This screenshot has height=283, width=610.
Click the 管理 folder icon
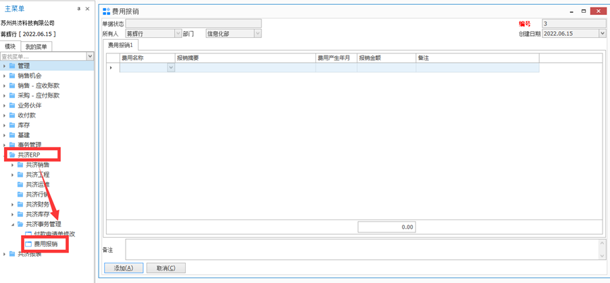coord(11,66)
